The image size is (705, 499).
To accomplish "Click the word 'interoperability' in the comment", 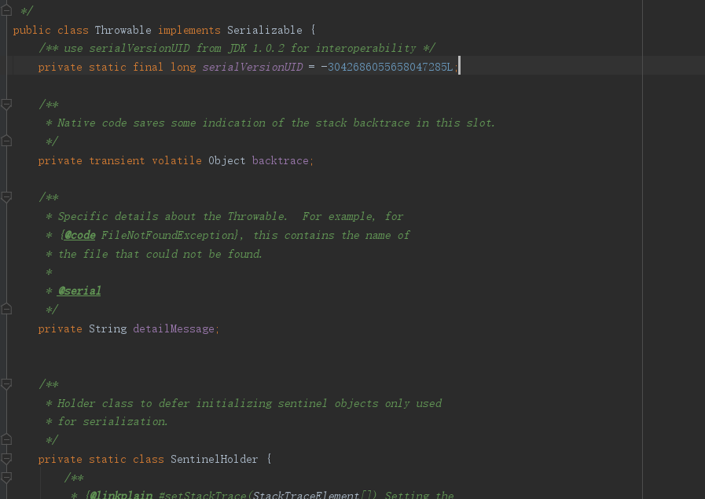I will pyautogui.click(x=366, y=48).
